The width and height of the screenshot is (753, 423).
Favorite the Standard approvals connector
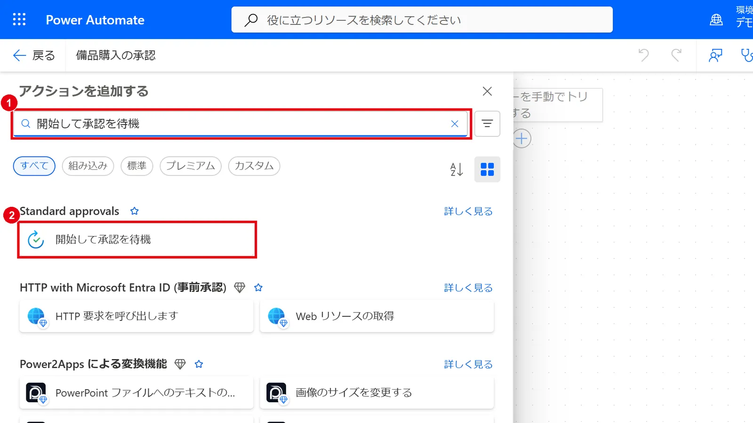(135, 211)
